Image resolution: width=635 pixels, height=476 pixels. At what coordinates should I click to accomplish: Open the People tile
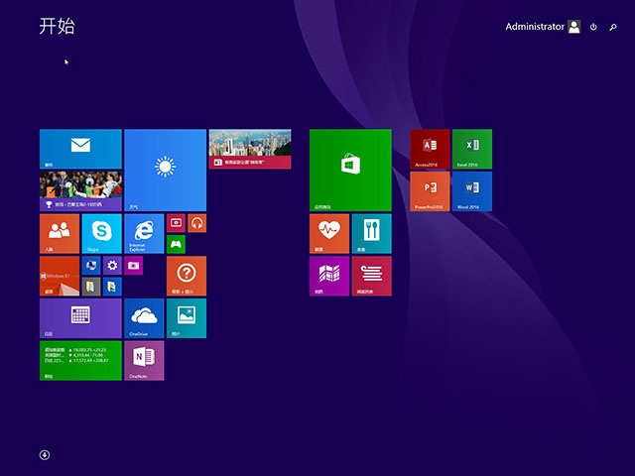[x=60, y=234]
